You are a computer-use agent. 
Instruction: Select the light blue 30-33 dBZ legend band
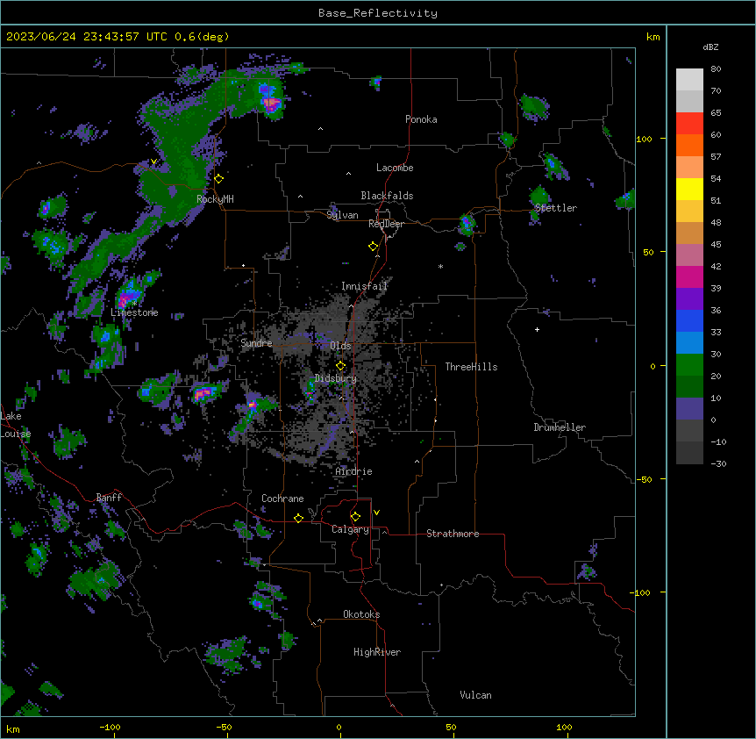click(689, 342)
